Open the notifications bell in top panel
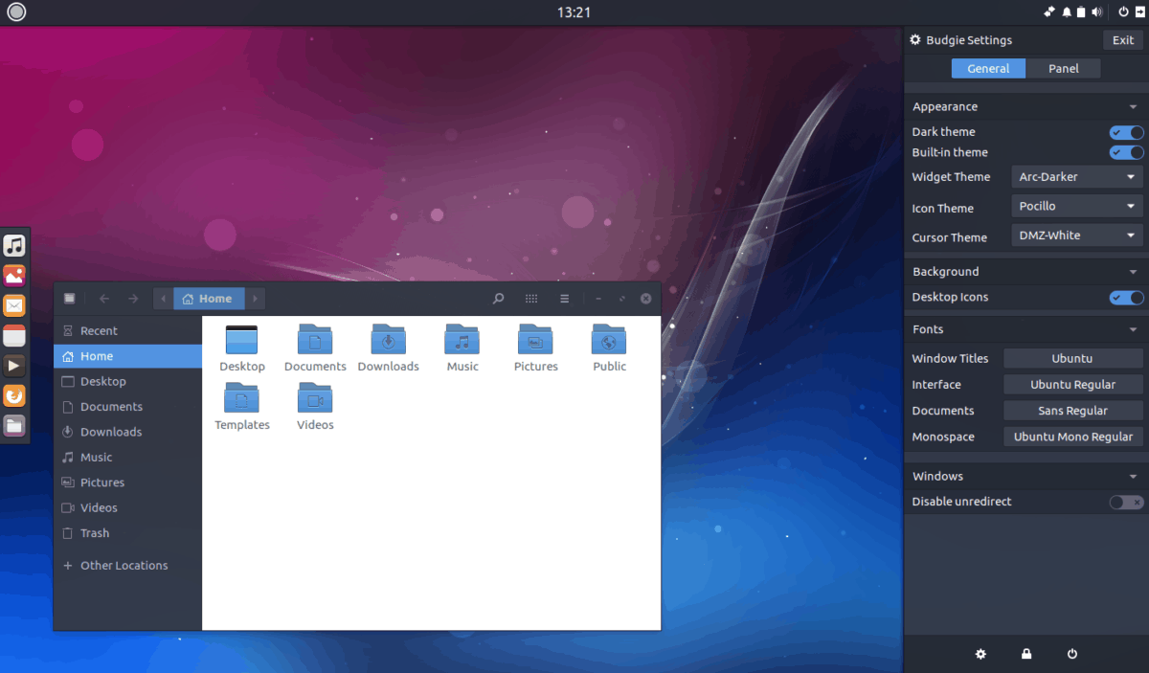1149x673 pixels. 1066,12
